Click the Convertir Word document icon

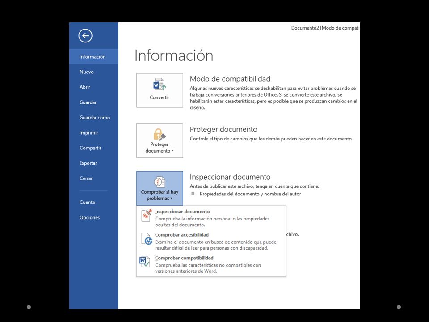160,85
